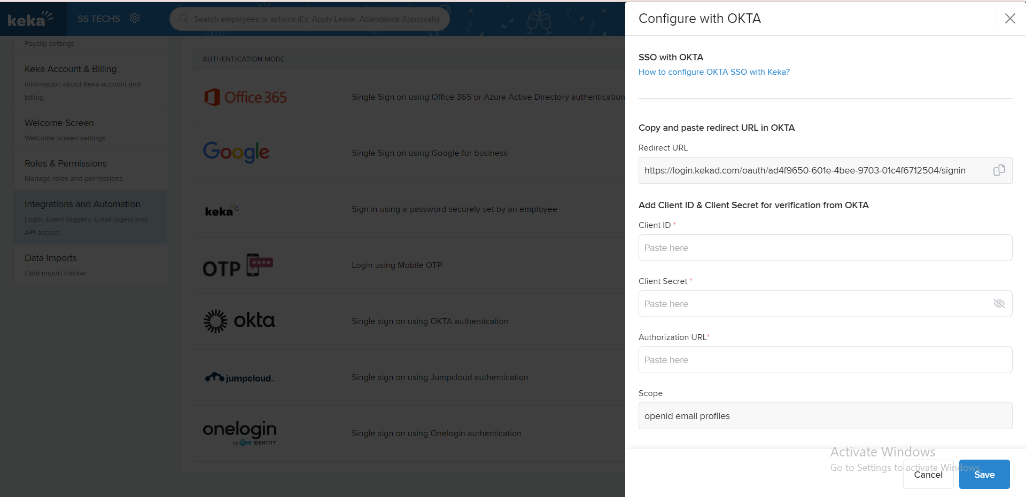Click the Keka logo in header
1026x497 pixels.
click(x=30, y=19)
